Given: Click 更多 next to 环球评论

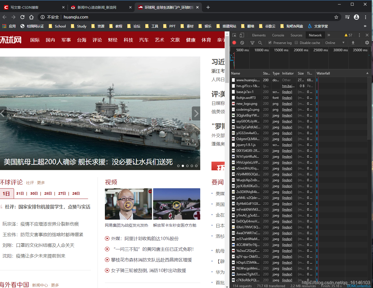Looking at the screenshot, I should (41, 183).
